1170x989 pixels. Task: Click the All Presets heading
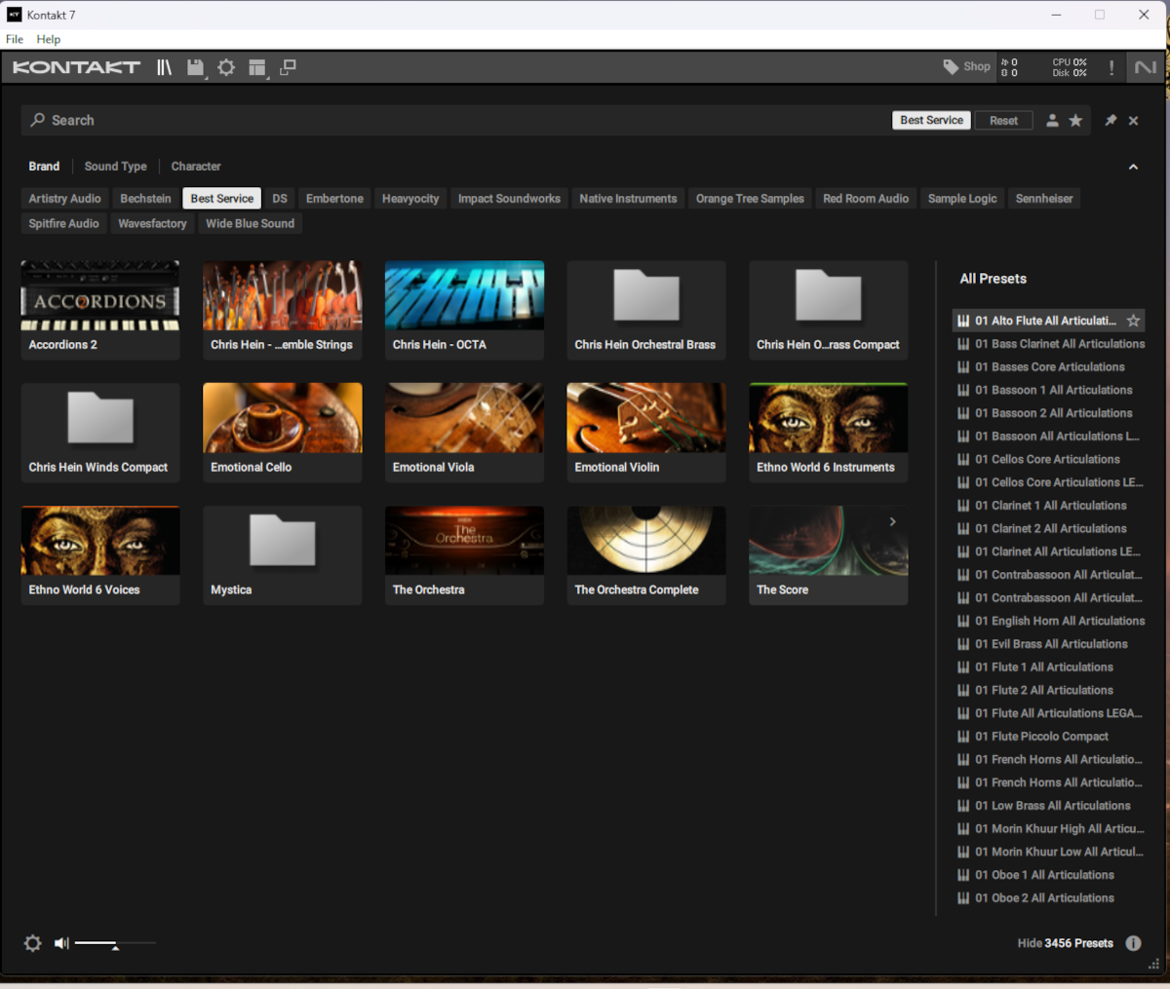(x=994, y=279)
